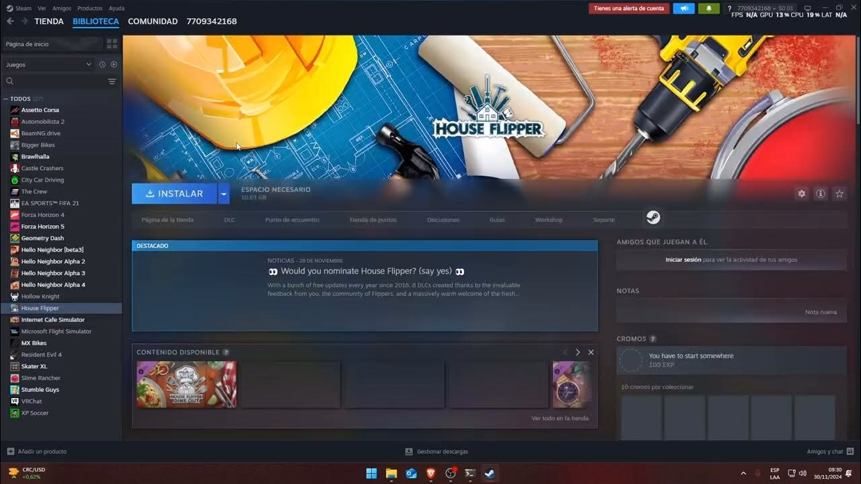Open Punto de encuentro link
The height and width of the screenshot is (484, 861).
[292, 220]
